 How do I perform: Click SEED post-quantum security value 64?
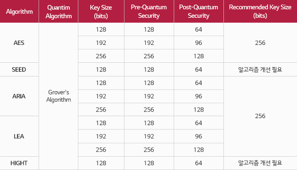tap(198, 69)
